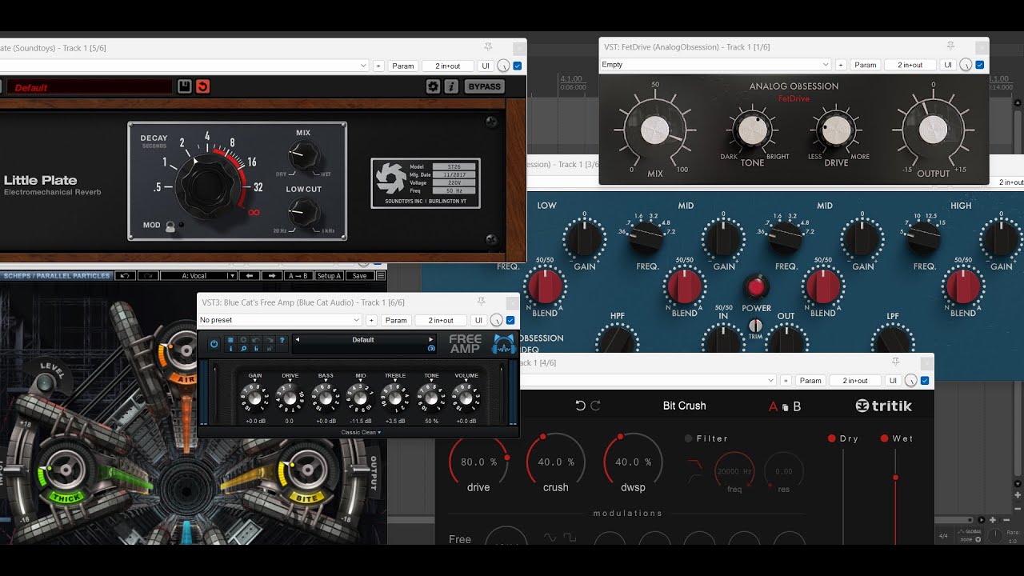This screenshot has width=1024, height=576.
Task: Save preset via Little Plate floppy icon
Action: pos(185,86)
